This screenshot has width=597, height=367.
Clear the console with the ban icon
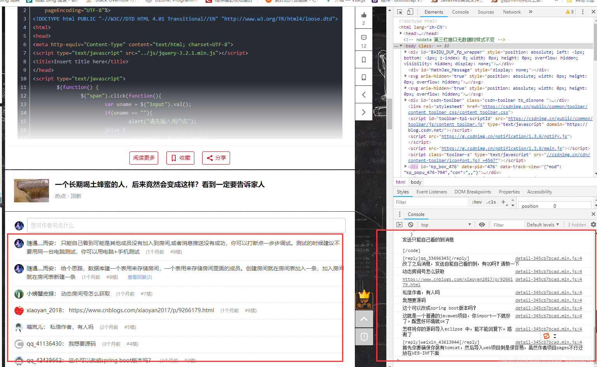(x=410, y=224)
